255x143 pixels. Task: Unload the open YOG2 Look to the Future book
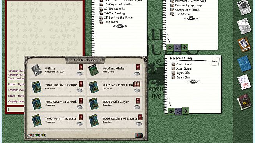tap(137, 84)
